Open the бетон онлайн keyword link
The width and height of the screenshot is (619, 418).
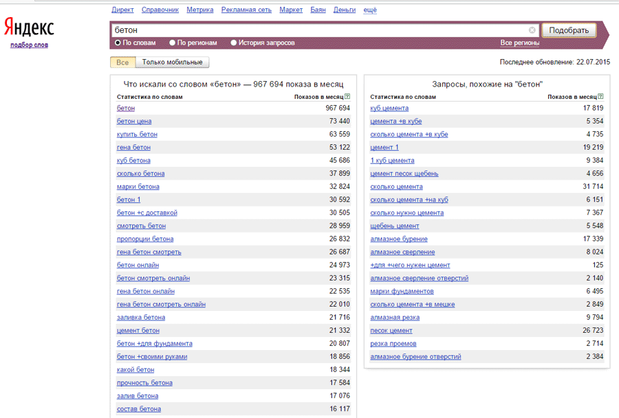point(138,265)
